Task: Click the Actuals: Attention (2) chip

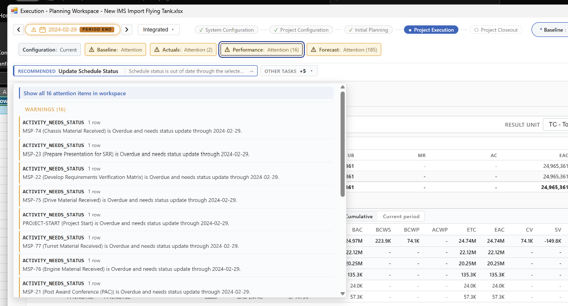Action: pos(183,49)
